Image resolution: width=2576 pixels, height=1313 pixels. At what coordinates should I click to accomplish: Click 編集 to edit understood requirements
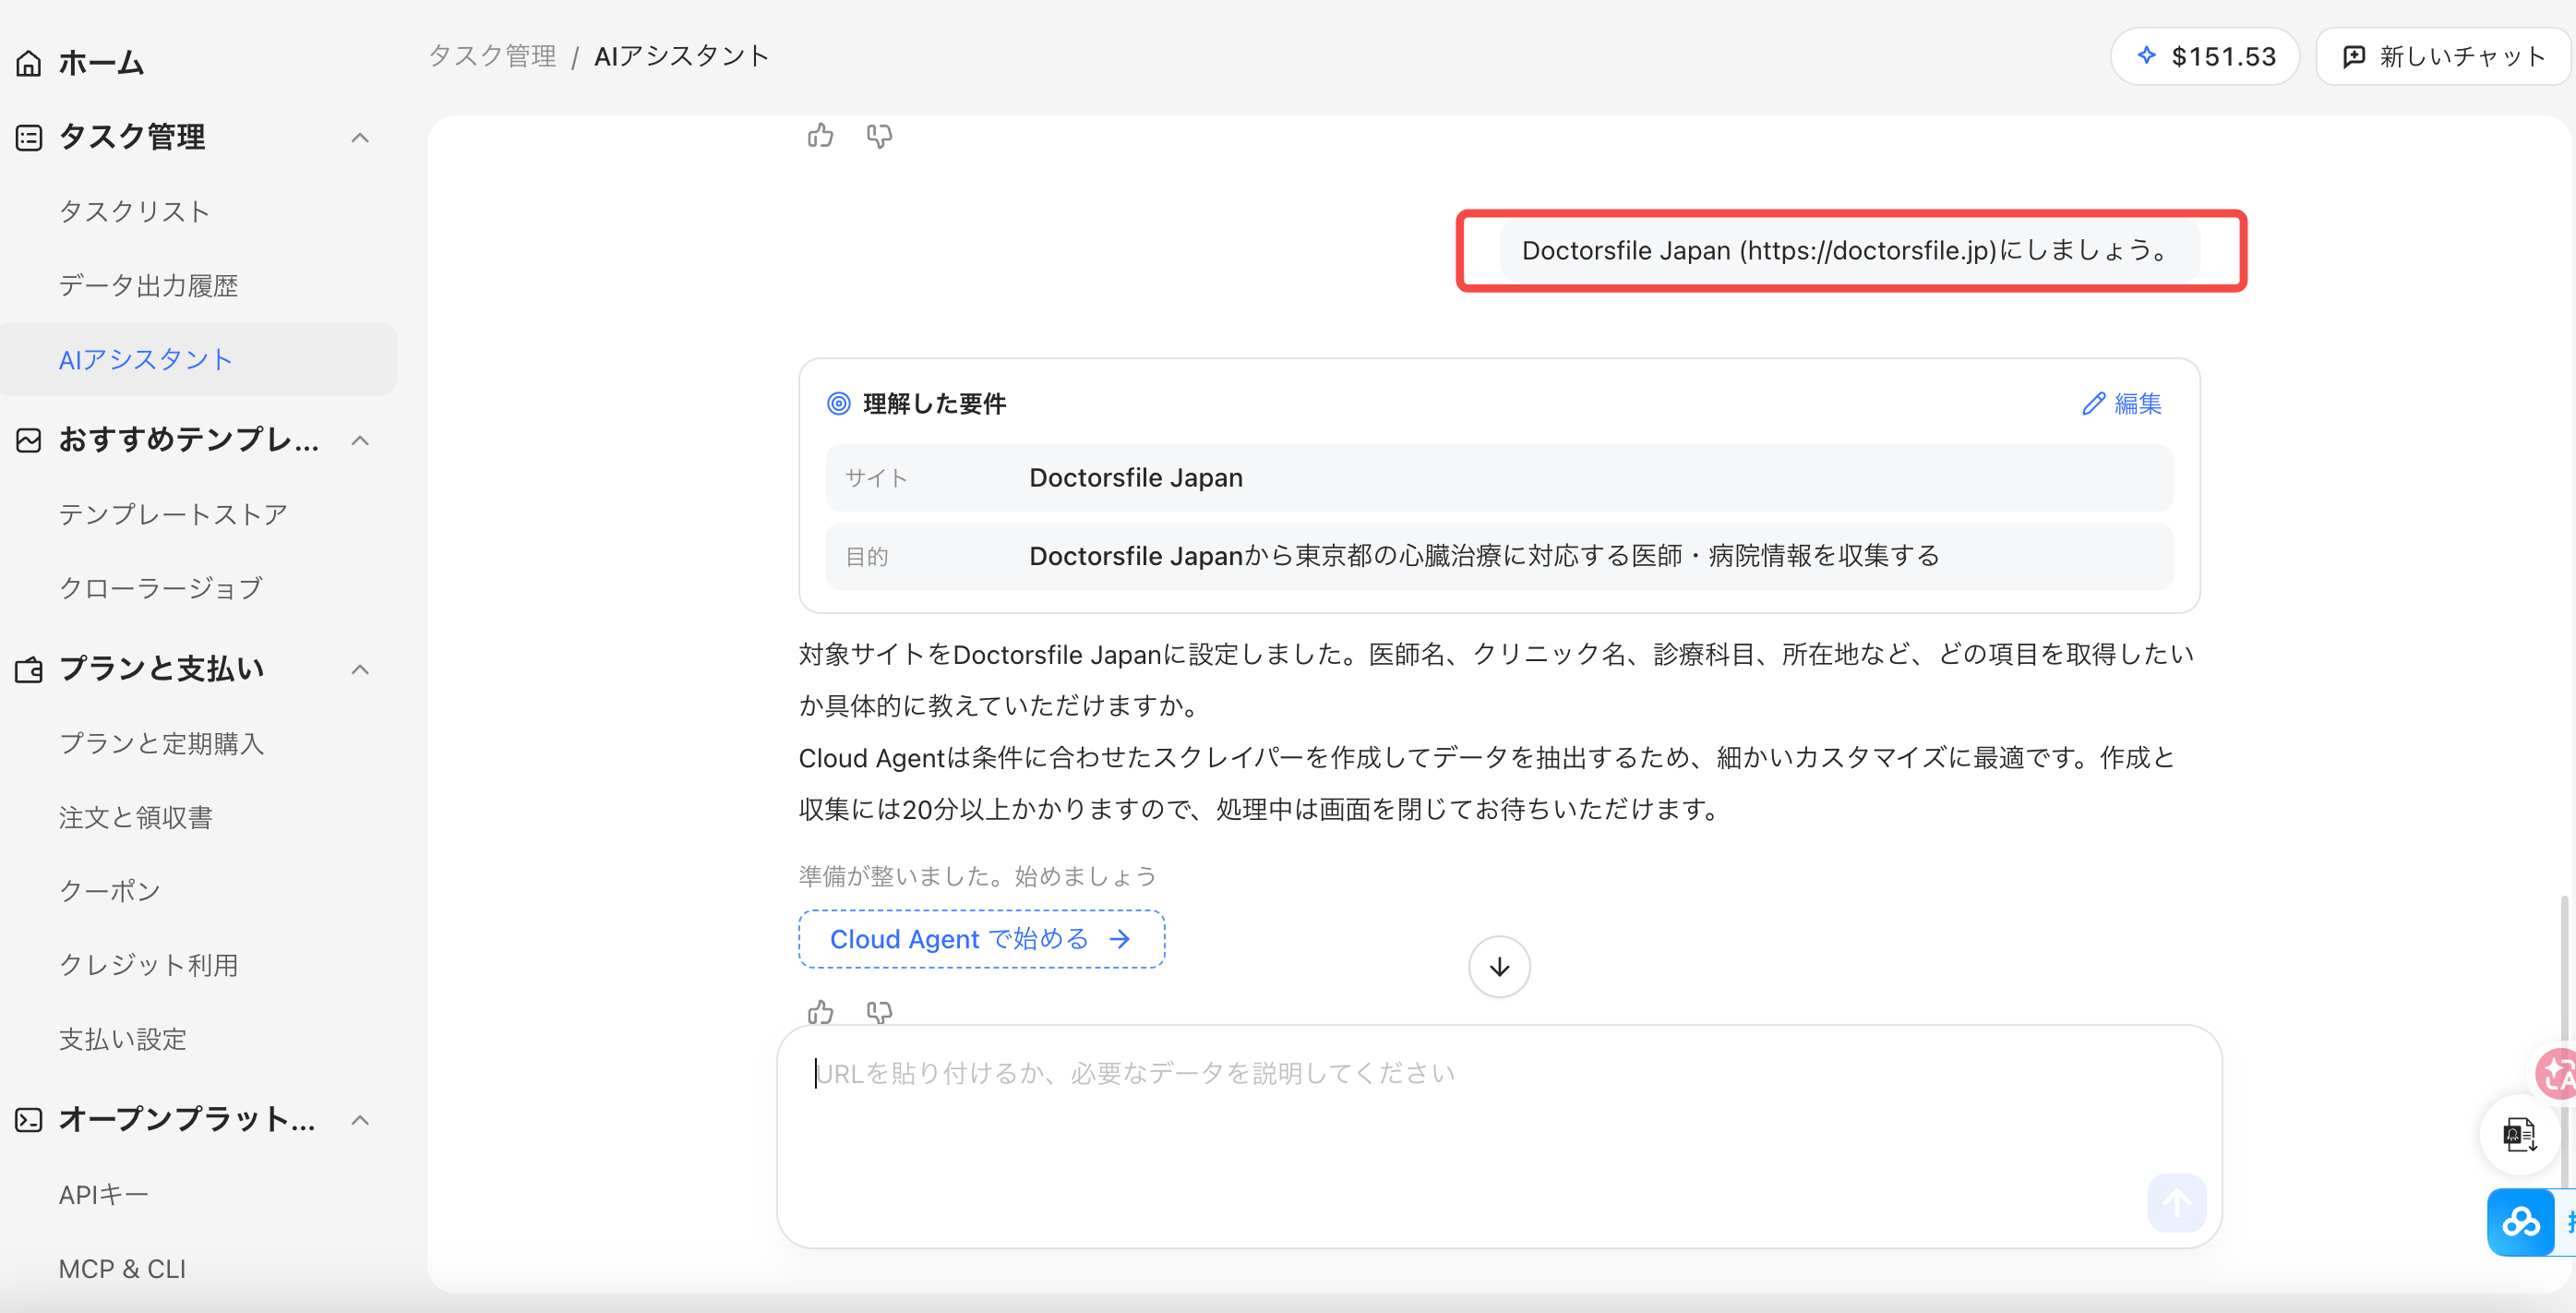[2122, 404]
